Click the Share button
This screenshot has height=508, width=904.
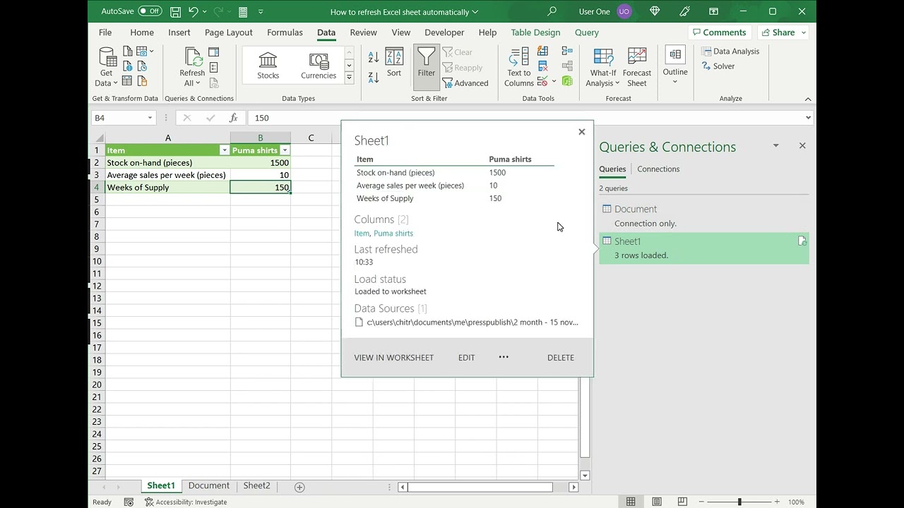[783, 32]
